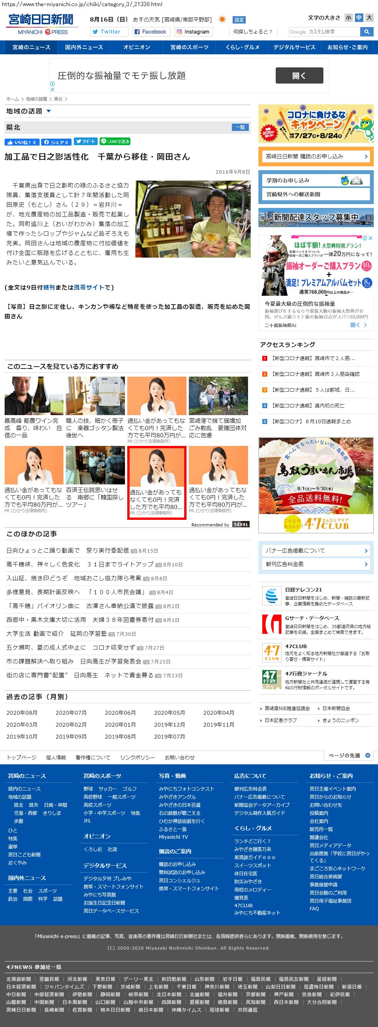
Task: Open the Facebook page link
Action: point(150,32)
